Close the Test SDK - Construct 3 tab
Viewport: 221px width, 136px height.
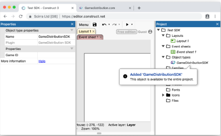tap(73, 8)
